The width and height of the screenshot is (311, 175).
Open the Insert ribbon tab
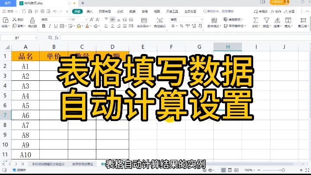pos(90,11)
